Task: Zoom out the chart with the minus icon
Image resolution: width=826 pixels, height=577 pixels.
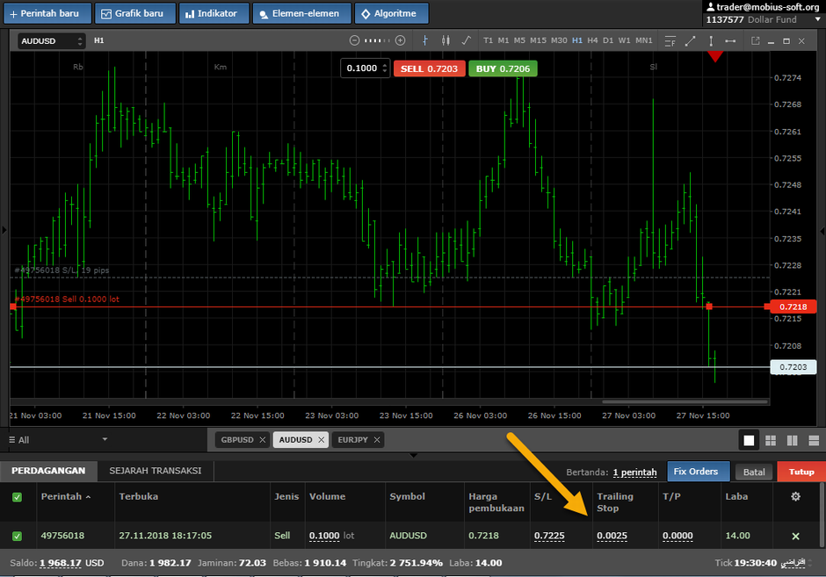Action: 354,40
